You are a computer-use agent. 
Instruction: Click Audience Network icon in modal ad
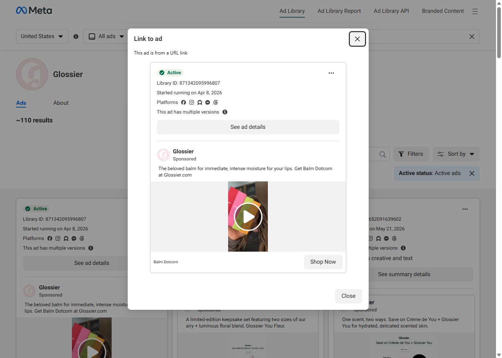click(x=200, y=102)
